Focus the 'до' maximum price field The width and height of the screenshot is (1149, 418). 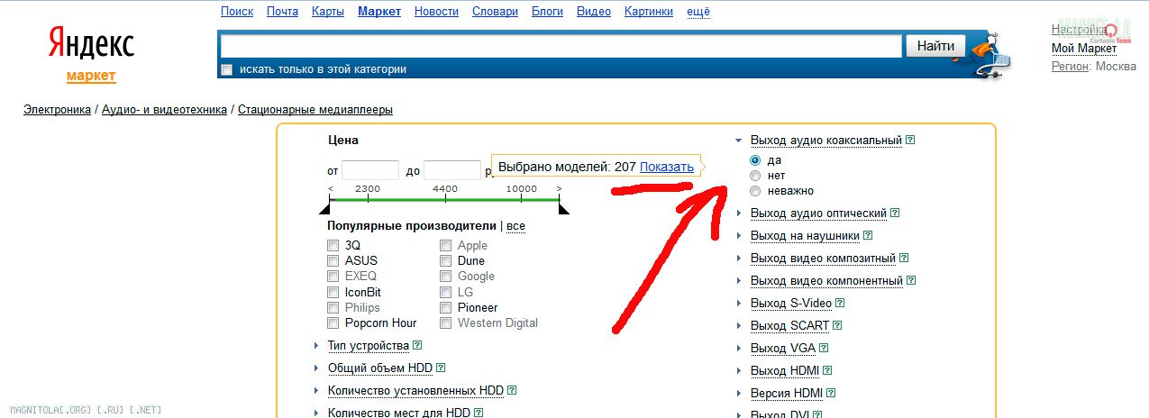pos(452,170)
